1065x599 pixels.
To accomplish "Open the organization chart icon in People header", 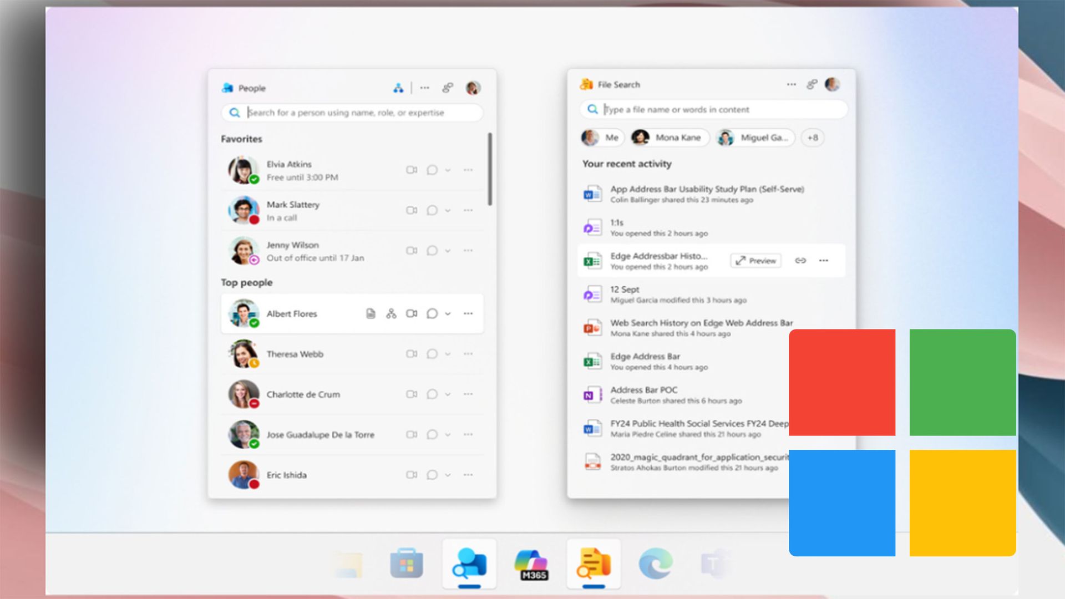I will [x=398, y=88].
